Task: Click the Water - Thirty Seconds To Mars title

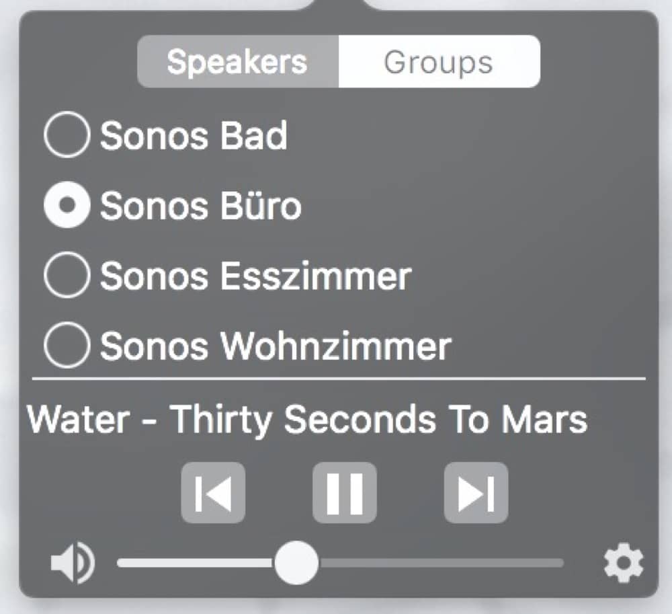Action: (307, 420)
